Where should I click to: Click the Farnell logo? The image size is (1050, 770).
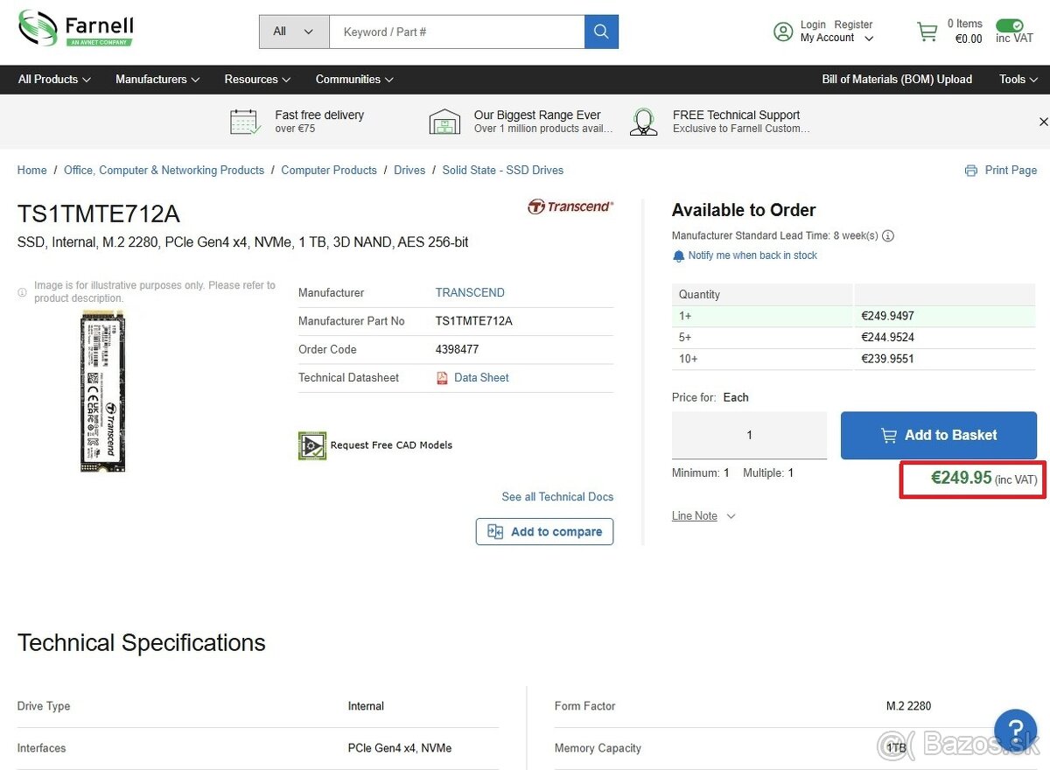point(76,29)
